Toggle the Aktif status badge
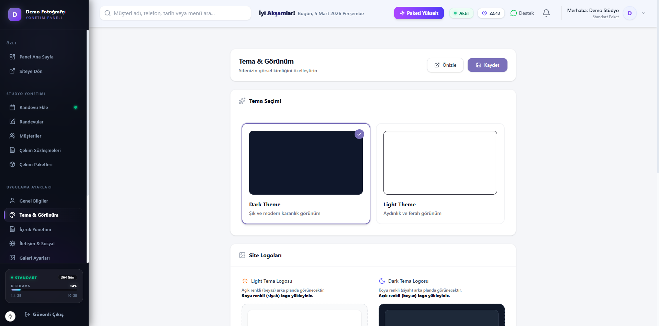Image resolution: width=659 pixels, height=326 pixels. point(461,13)
